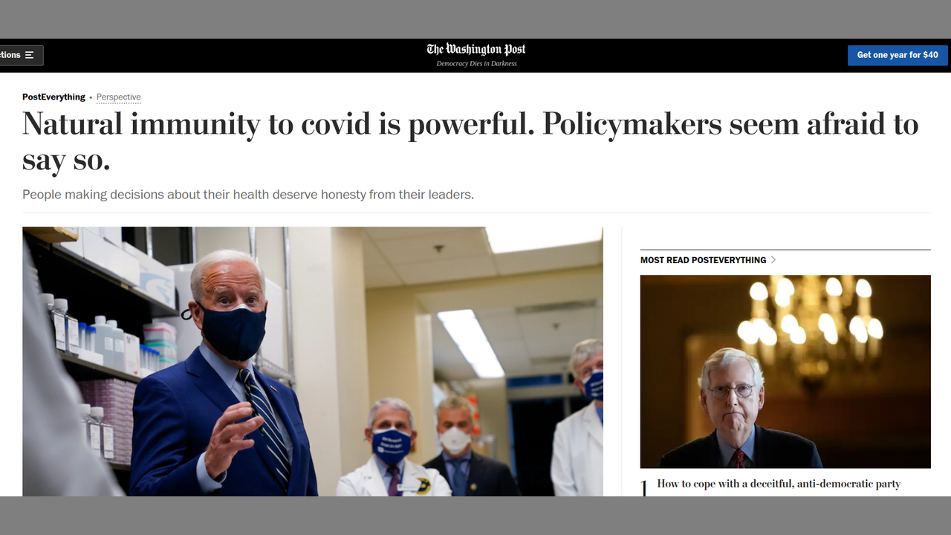Image resolution: width=951 pixels, height=535 pixels.
Task: Click The Washington Post logo
Action: tap(476, 50)
